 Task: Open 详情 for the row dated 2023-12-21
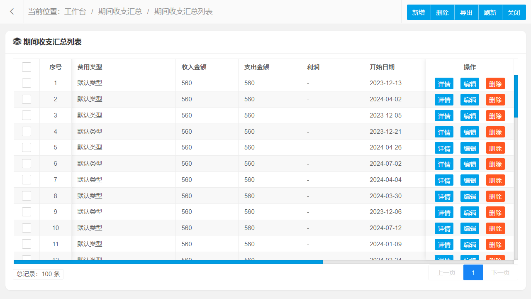pos(444,132)
